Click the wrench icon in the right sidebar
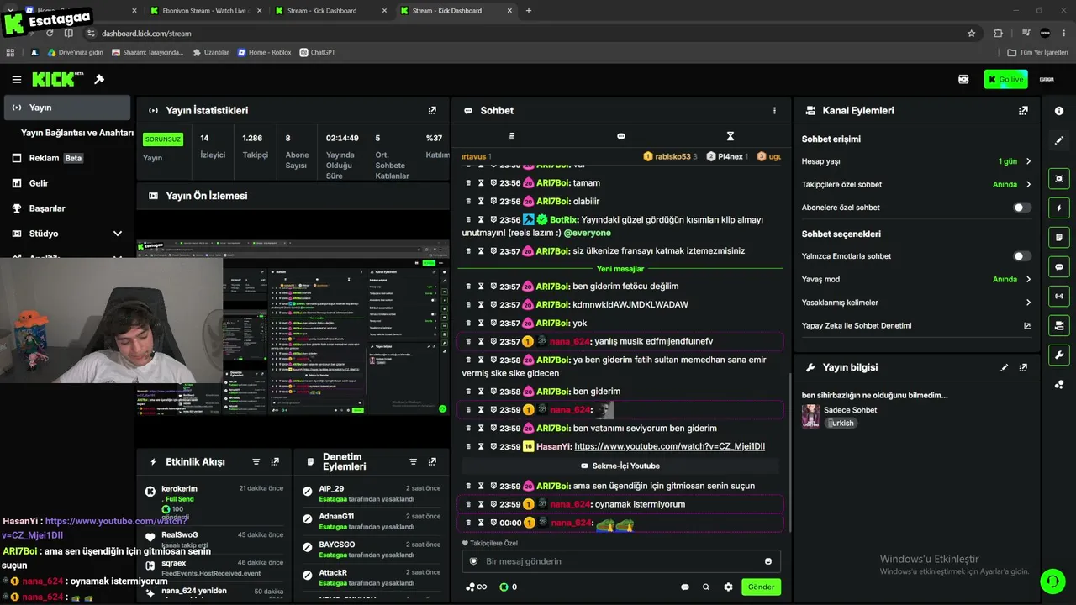The width and height of the screenshot is (1076, 605). pyautogui.click(x=1059, y=355)
